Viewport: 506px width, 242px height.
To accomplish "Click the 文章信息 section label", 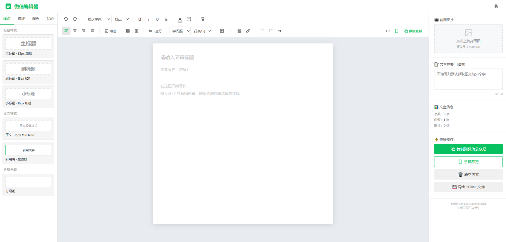I will click(x=444, y=107).
